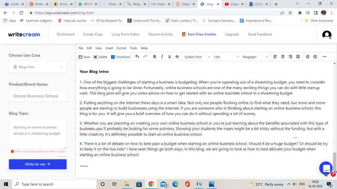Open the Blog Intro use case dropdown
This screenshot has height=189, width=337.
click(x=38, y=67)
